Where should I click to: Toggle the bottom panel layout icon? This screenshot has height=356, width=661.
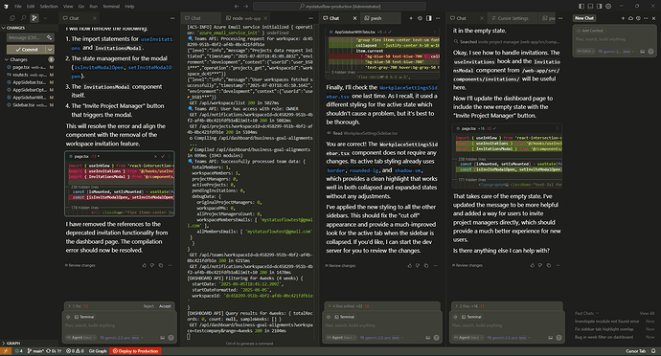pos(590,6)
